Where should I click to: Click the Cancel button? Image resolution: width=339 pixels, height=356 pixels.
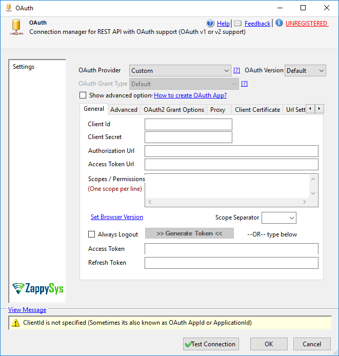(312, 344)
